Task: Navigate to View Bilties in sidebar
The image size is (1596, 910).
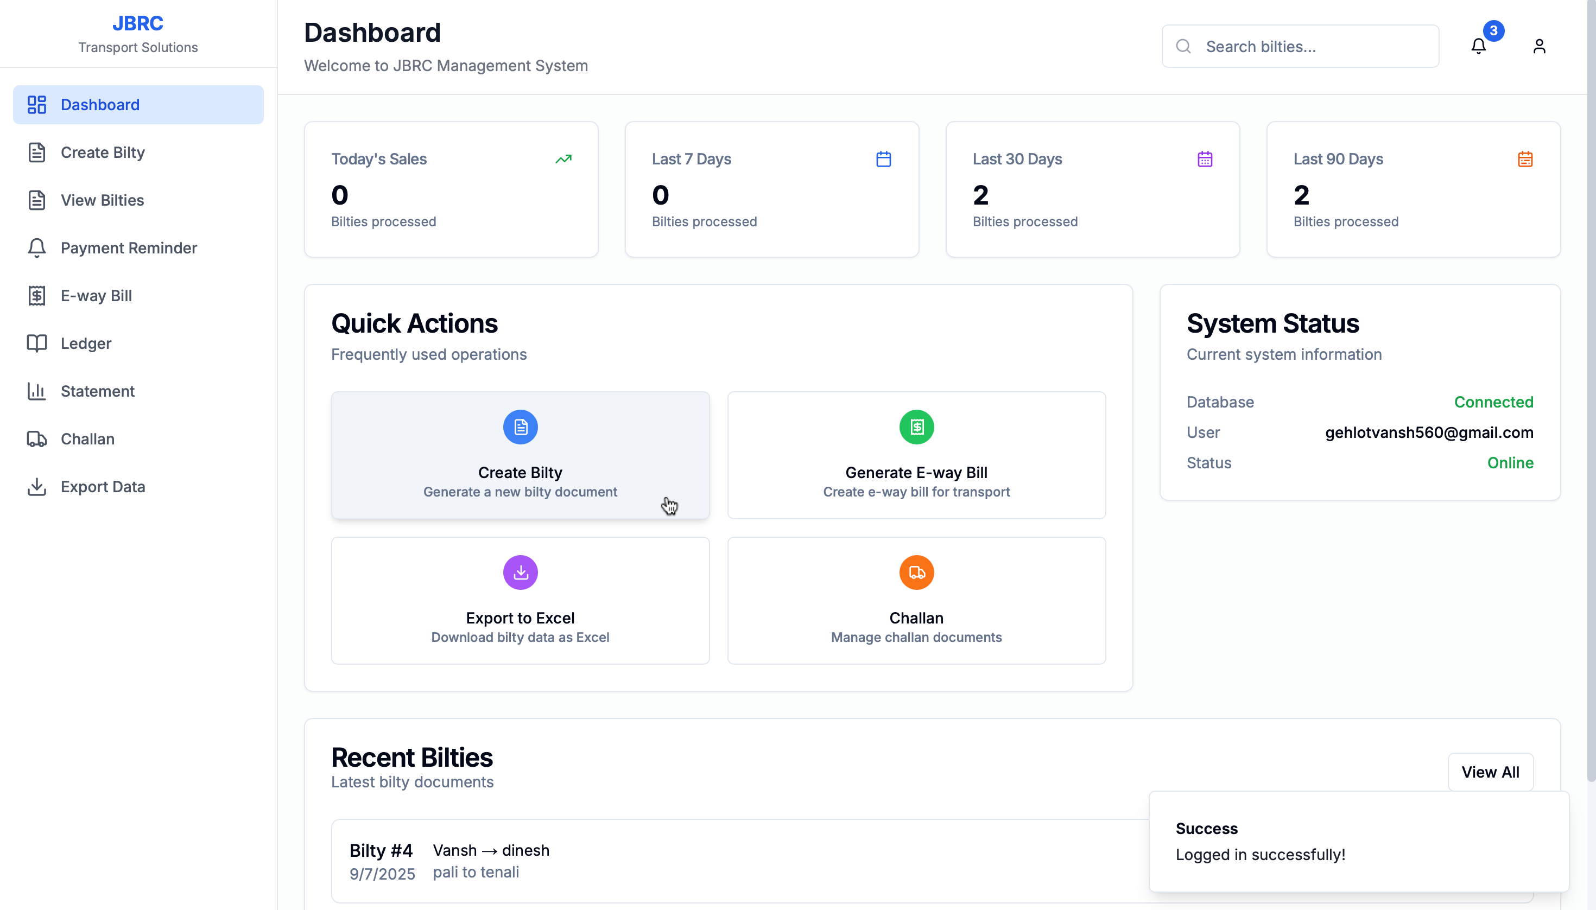Action: (102, 200)
